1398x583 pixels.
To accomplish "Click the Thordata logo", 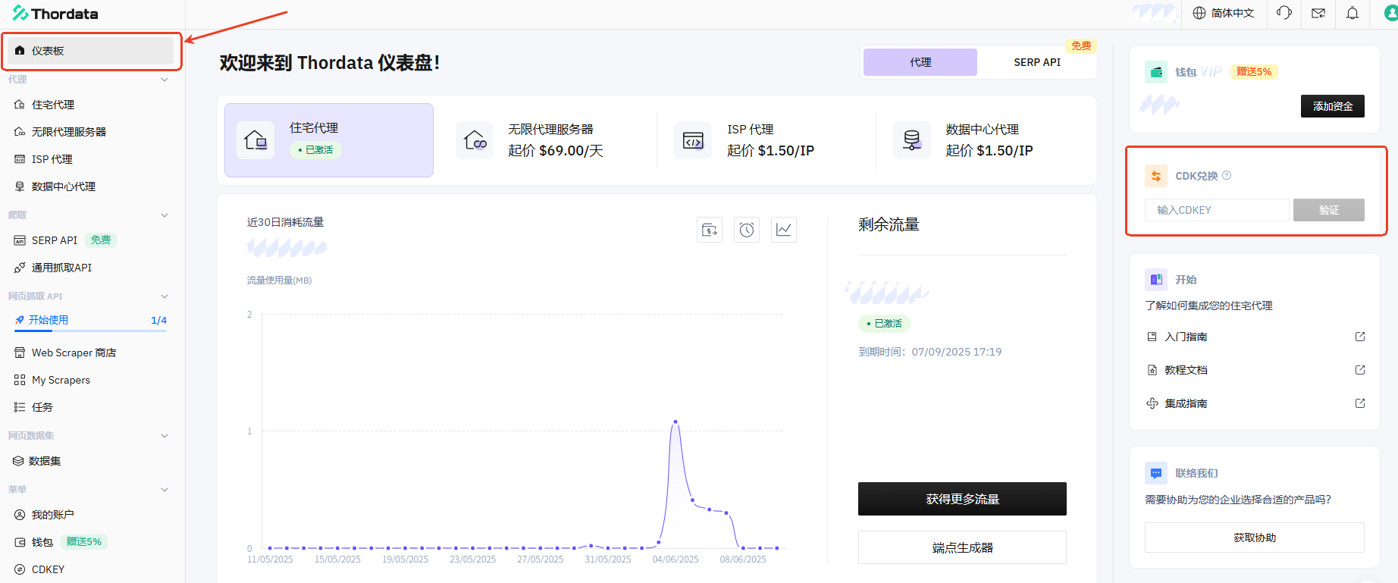I will pyautogui.click(x=55, y=14).
